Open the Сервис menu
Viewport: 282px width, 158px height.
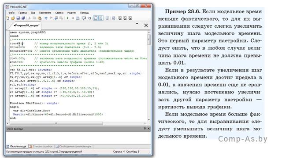click(59, 13)
